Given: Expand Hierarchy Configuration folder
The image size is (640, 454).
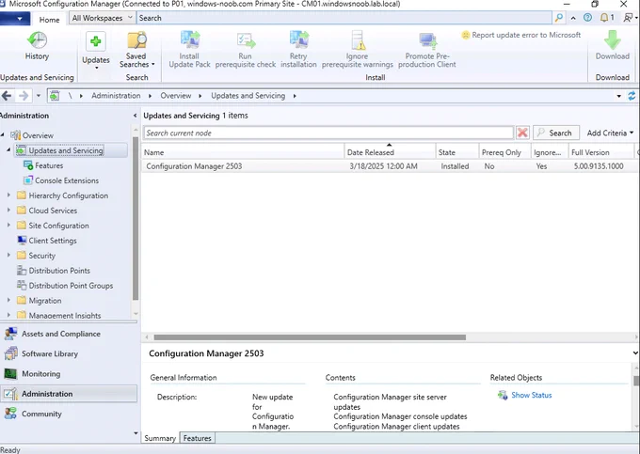Looking at the screenshot, I should [x=8, y=196].
